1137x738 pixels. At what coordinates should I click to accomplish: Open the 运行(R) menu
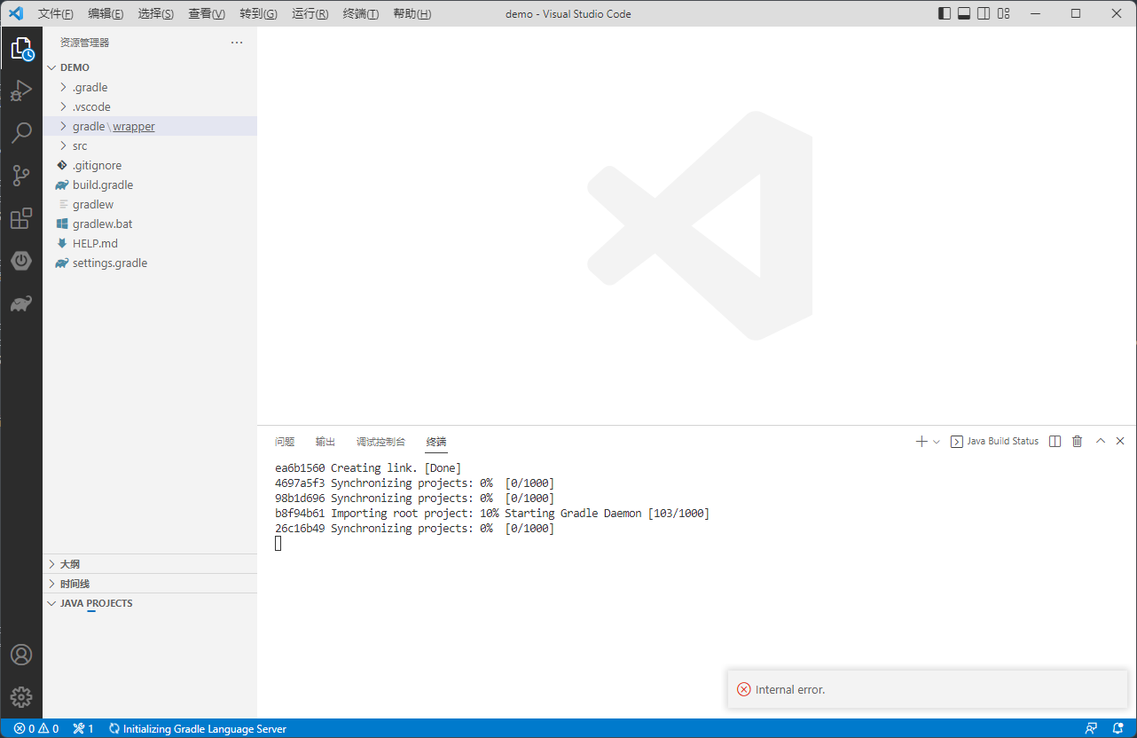click(x=310, y=14)
